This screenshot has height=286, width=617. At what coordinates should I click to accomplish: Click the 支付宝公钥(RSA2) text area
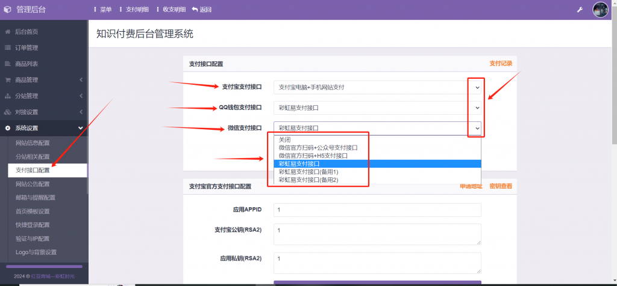pos(377,234)
